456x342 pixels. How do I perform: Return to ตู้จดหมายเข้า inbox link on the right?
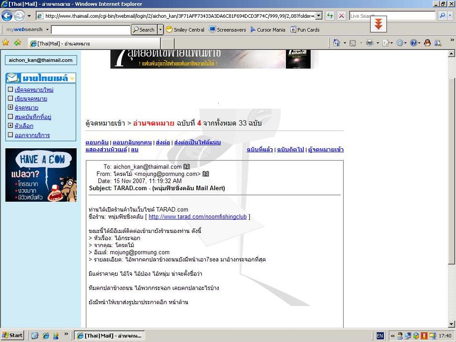pyautogui.click(x=326, y=149)
